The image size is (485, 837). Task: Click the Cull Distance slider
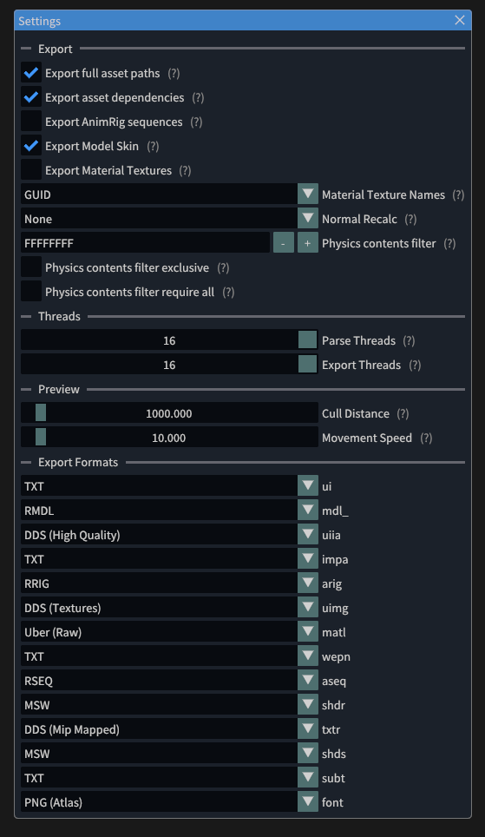[169, 413]
